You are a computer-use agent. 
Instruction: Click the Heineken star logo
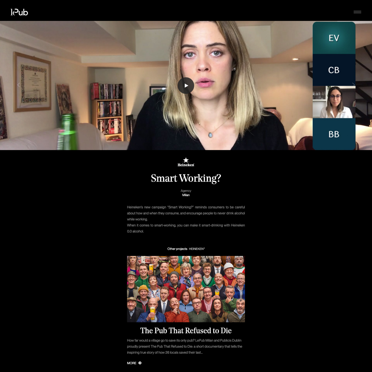coord(186,162)
